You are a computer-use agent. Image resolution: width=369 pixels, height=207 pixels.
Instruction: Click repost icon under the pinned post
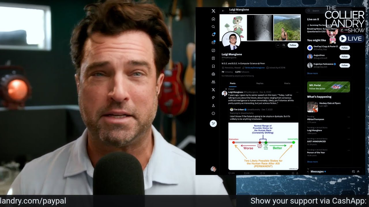click(245, 173)
